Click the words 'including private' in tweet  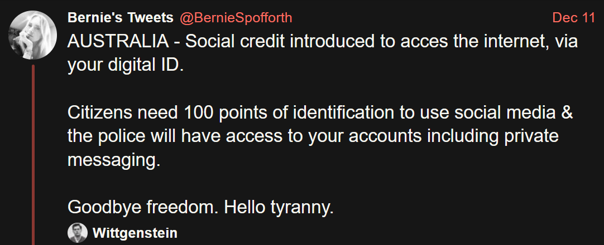coord(490,136)
